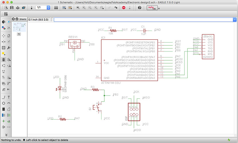Open the zoom select magnifier dropdown
The width and height of the screenshot is (238, 143).
(102, 7)
